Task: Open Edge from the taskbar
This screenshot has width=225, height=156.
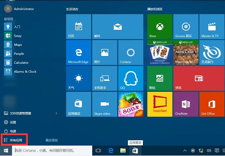Action: (111, 150)
